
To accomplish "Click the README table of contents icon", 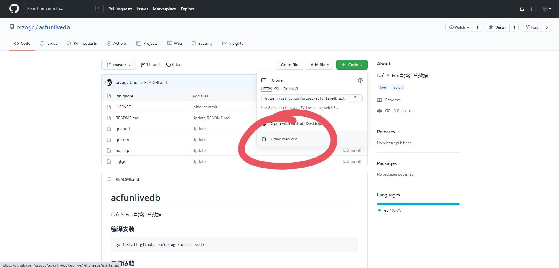I will (x=109, y=179).
